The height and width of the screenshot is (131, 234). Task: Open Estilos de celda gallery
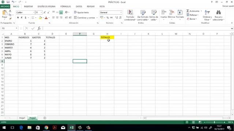pyautogui.click(x=154, y=15)
